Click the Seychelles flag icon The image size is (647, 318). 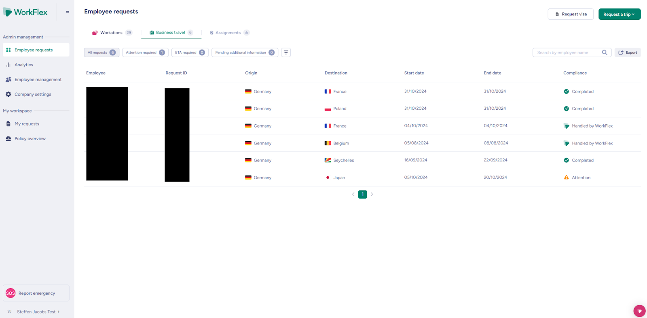click(328, 160)
